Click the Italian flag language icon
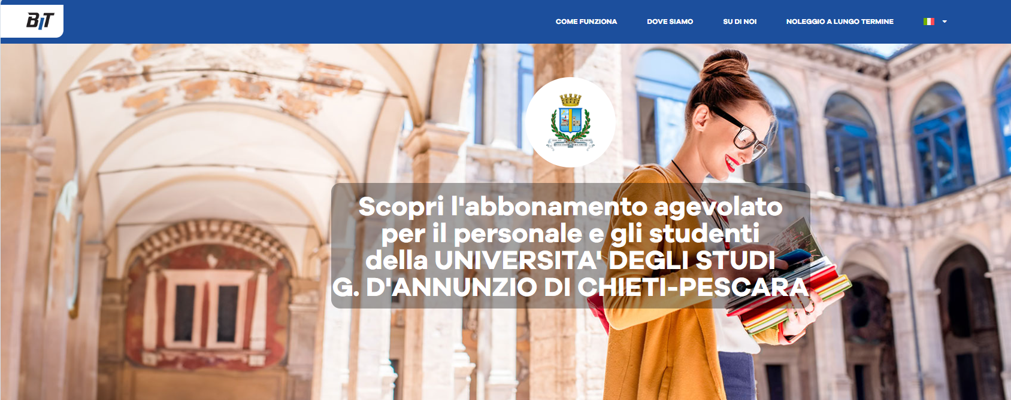The height and width of the screenshot is (400, 1011). point(929,22)
